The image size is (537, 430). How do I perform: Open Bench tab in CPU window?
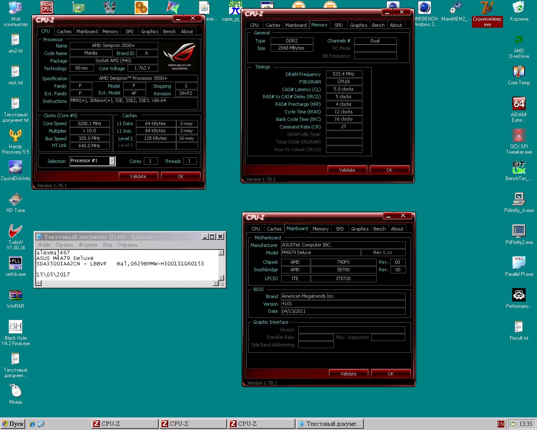(169, 31)
